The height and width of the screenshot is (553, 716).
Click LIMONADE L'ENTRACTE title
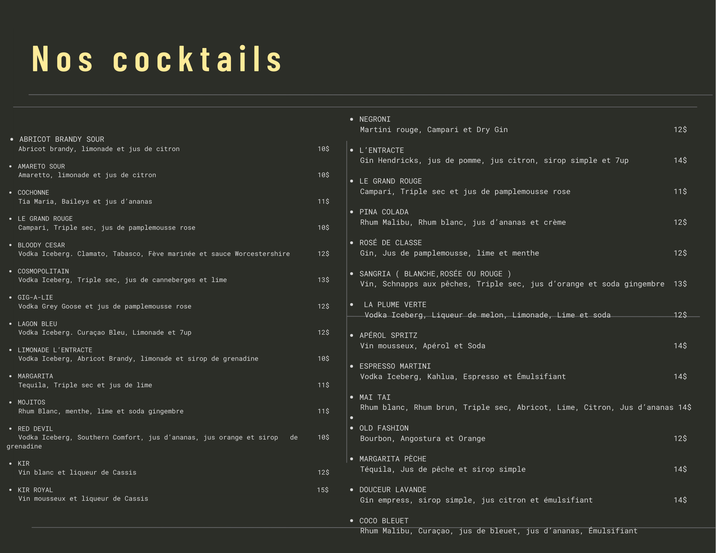[55, 350]
